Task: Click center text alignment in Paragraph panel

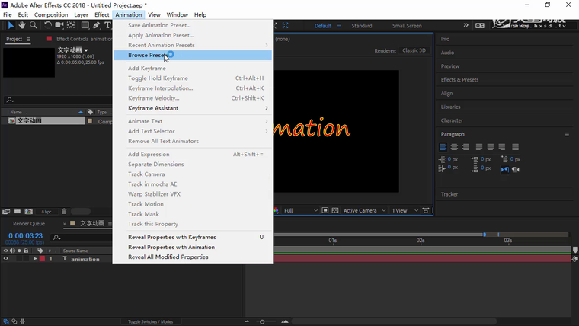Action: tap(455, 147)
